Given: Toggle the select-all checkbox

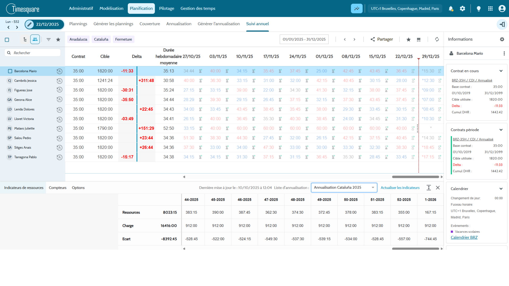Looking at the screenshot, I should [7, 40].
